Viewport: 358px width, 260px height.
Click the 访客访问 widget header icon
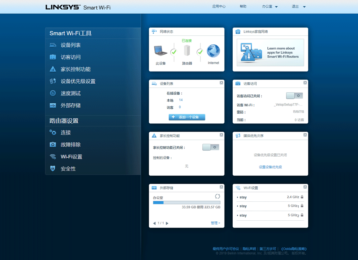click(x=238, y=83)
